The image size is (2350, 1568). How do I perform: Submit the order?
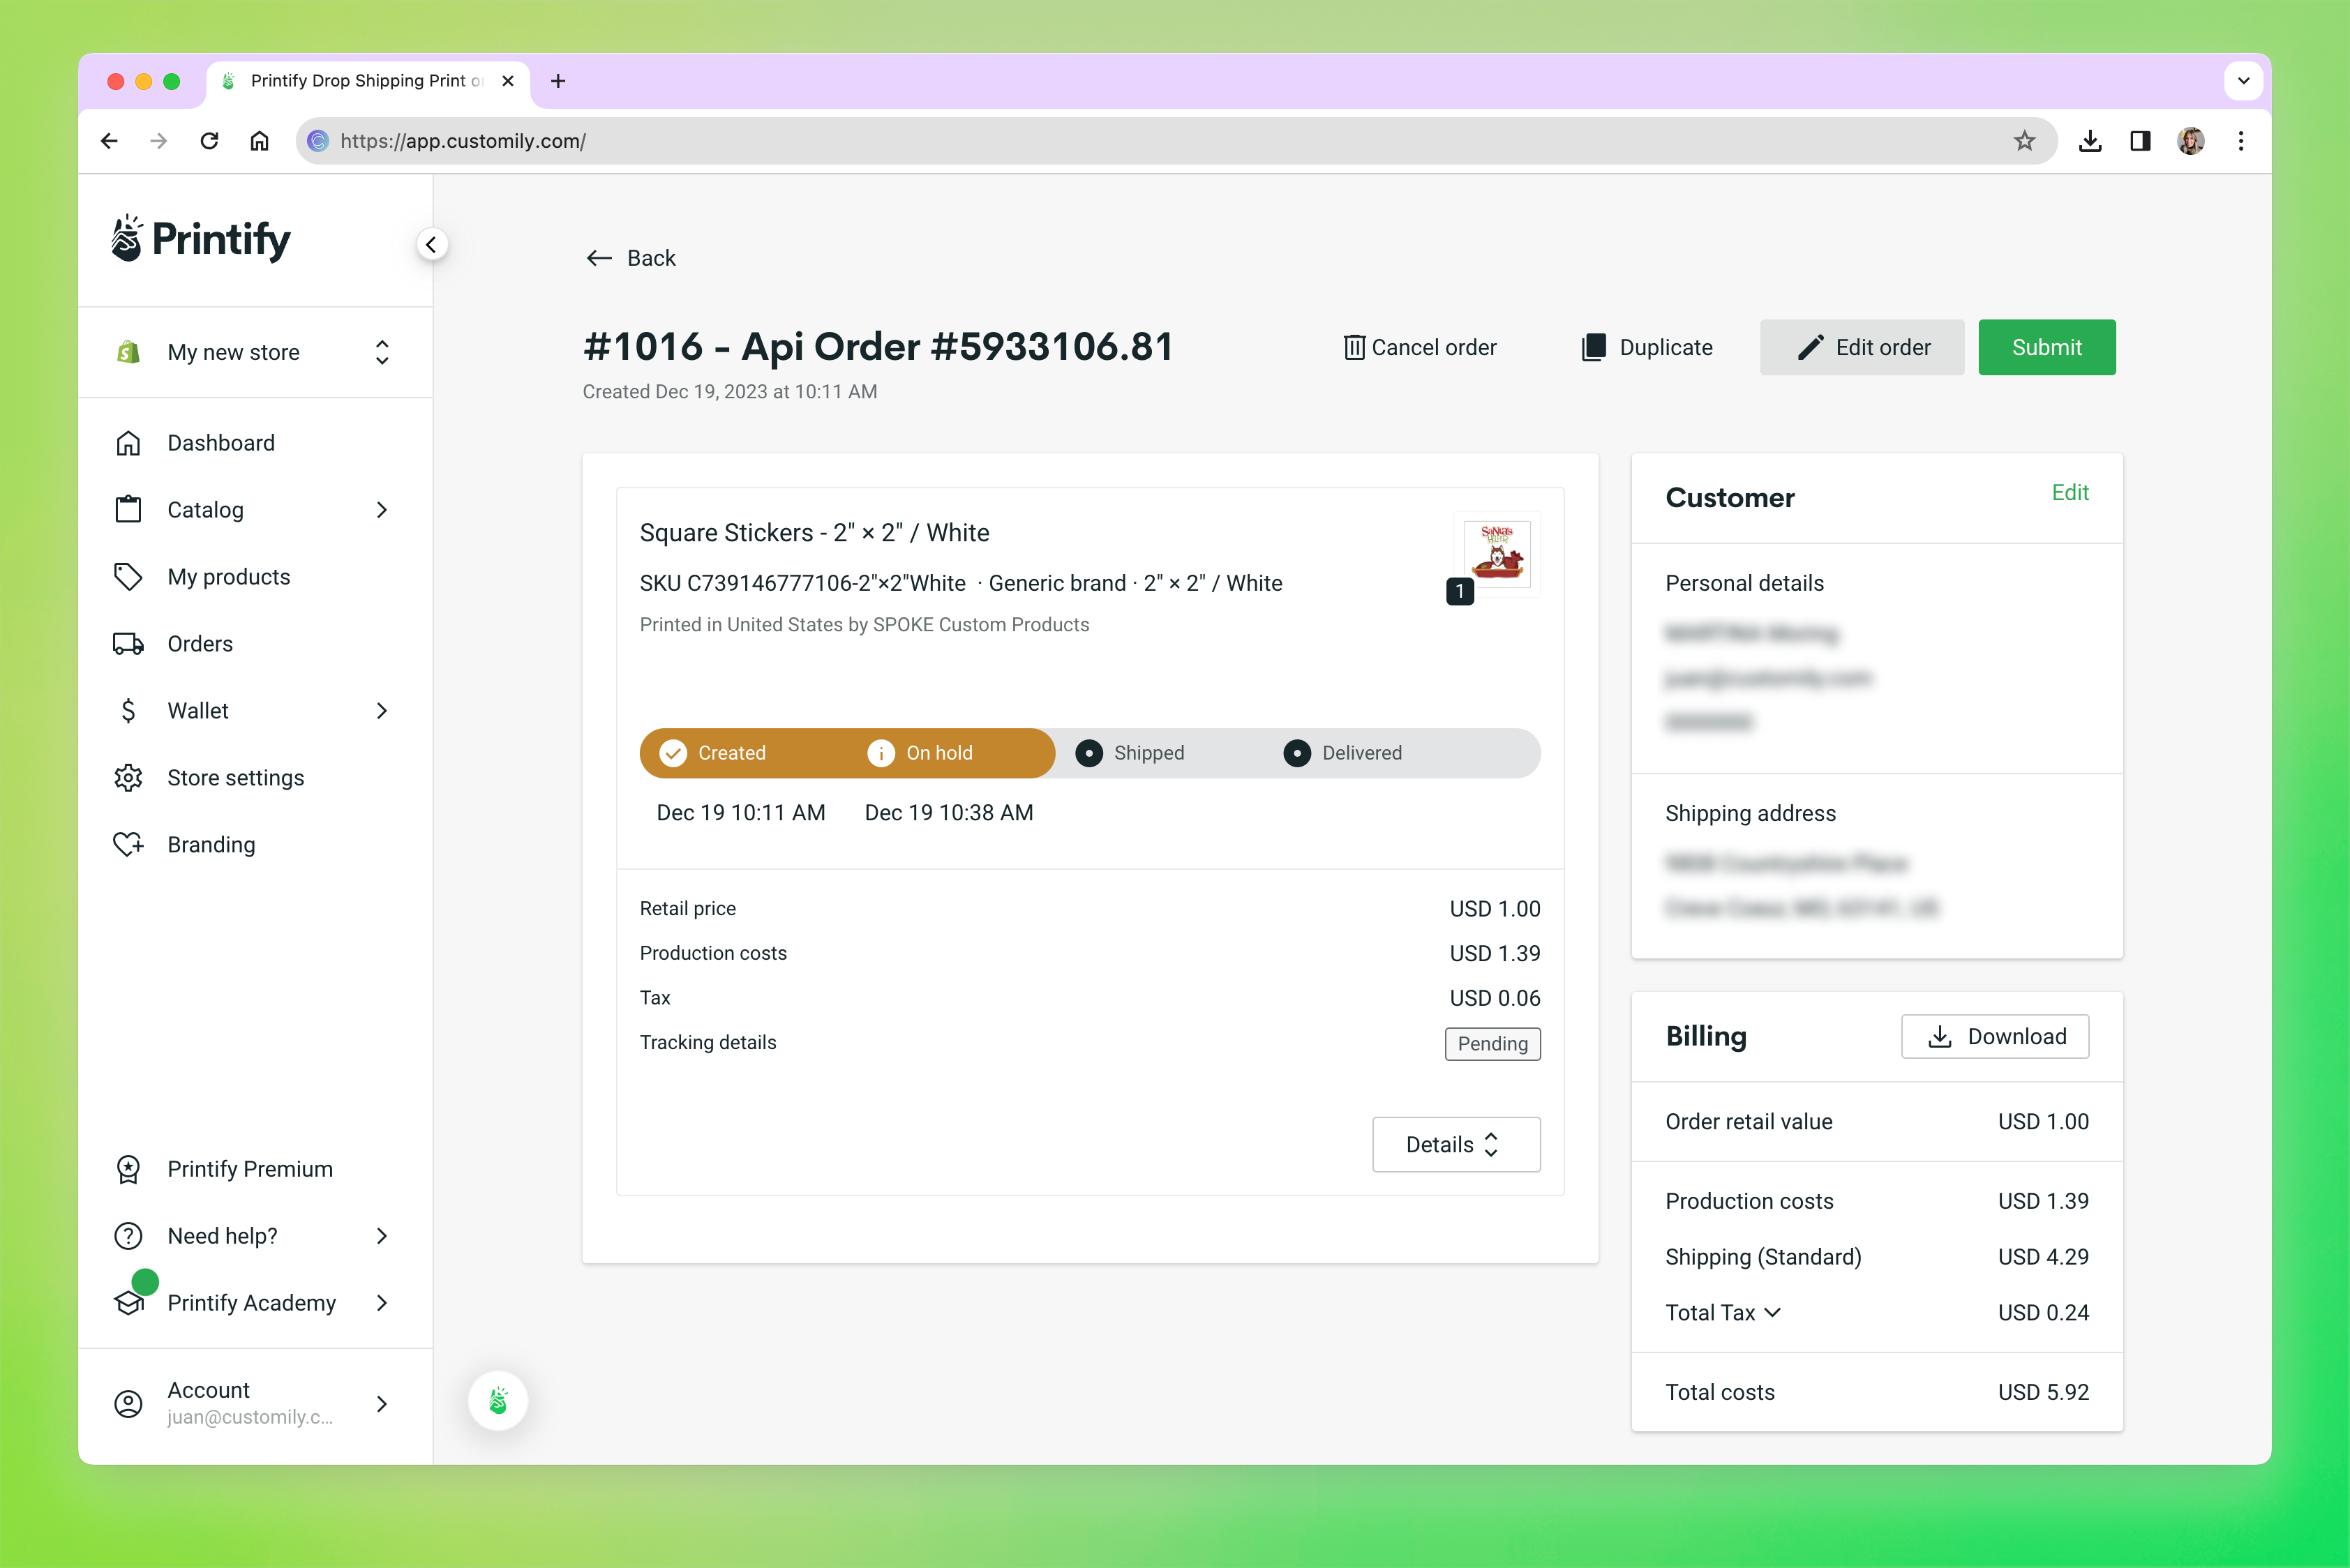click(2046, 347)
